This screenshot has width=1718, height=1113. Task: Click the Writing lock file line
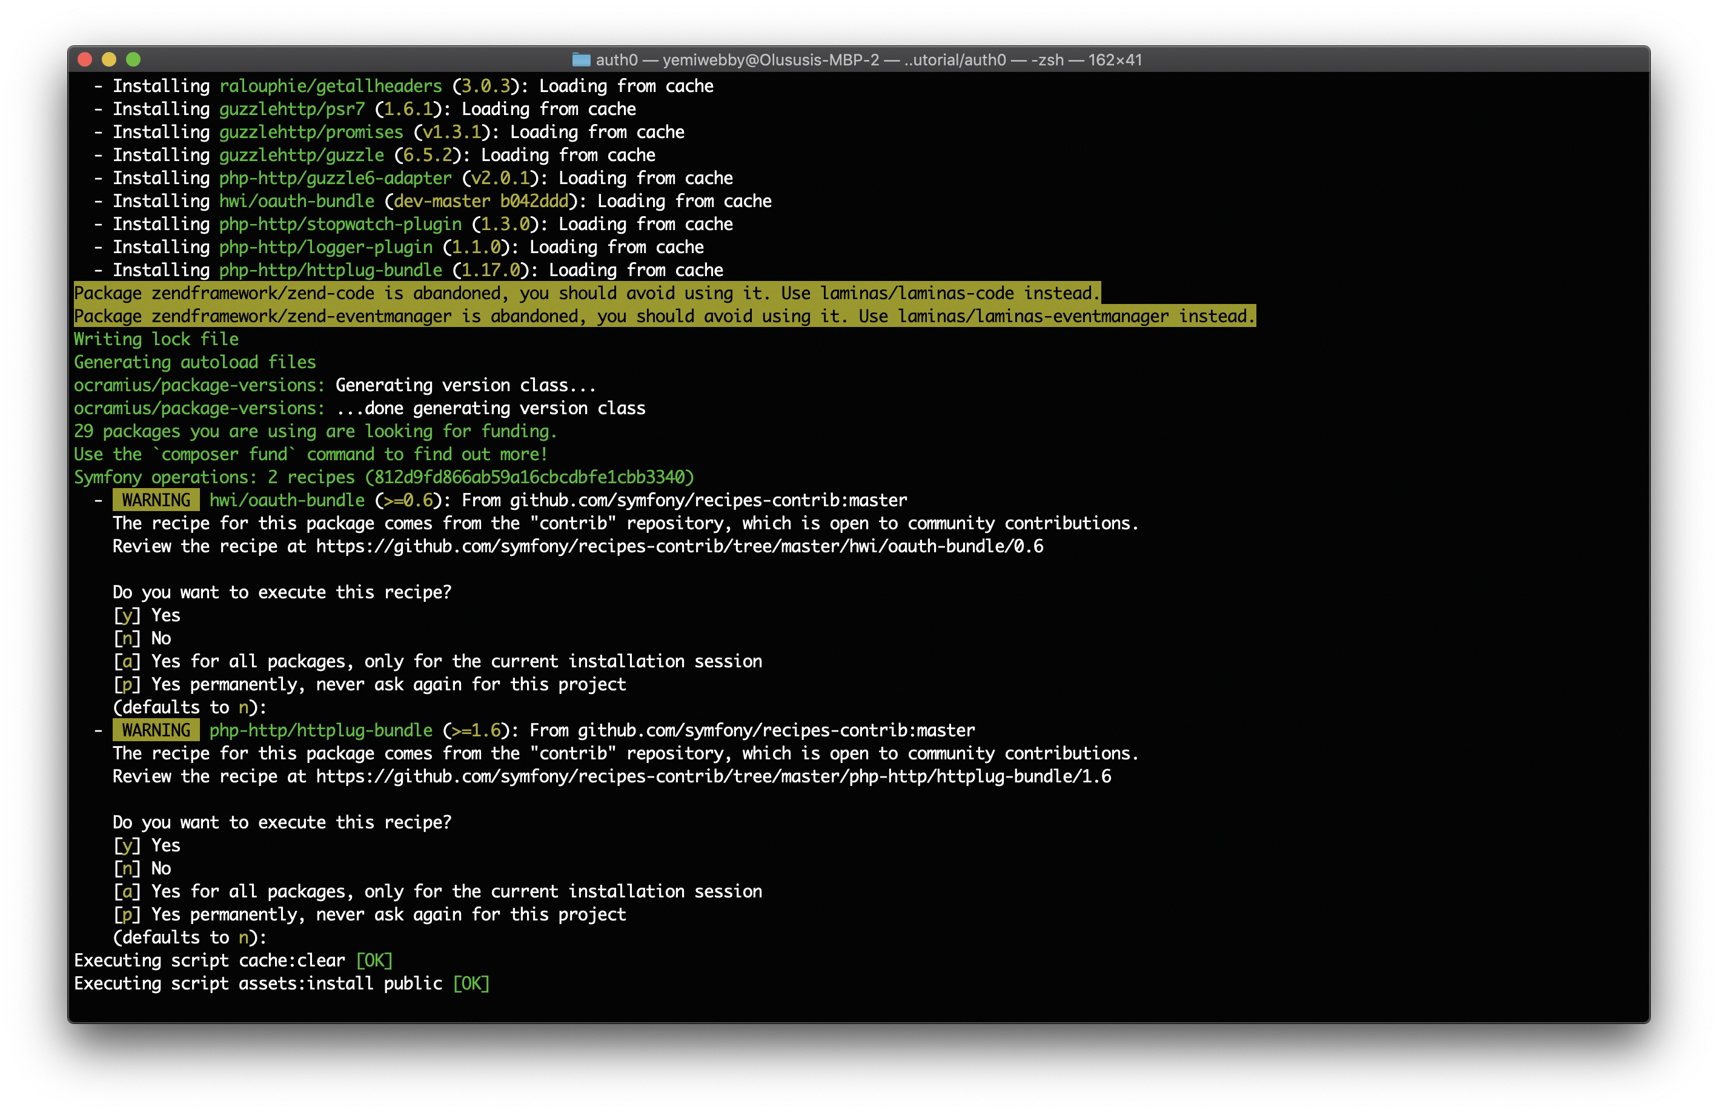156,339
